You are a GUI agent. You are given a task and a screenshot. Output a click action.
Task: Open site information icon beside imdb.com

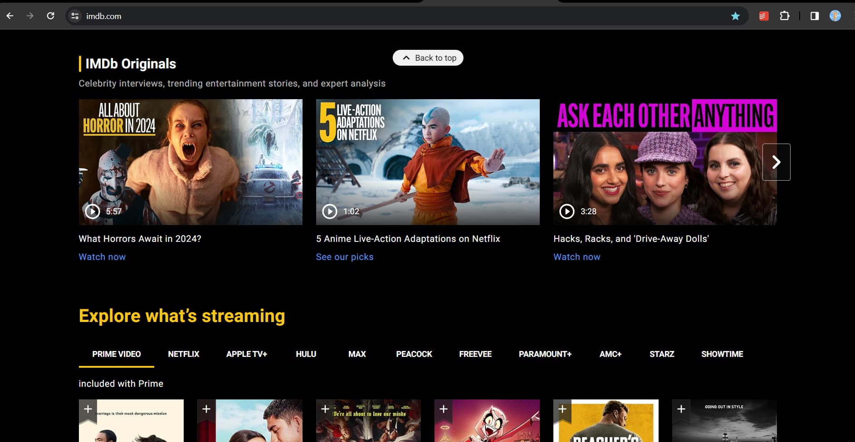(x=75, y=16)
